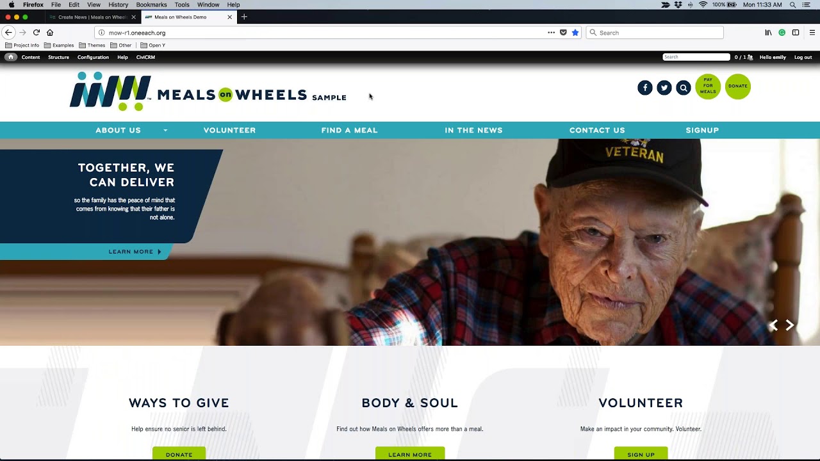Click the bookmark star in the address bar

coord(575,33)
